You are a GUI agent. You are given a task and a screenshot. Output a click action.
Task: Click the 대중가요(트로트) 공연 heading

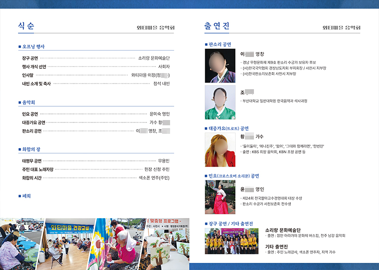228,128
